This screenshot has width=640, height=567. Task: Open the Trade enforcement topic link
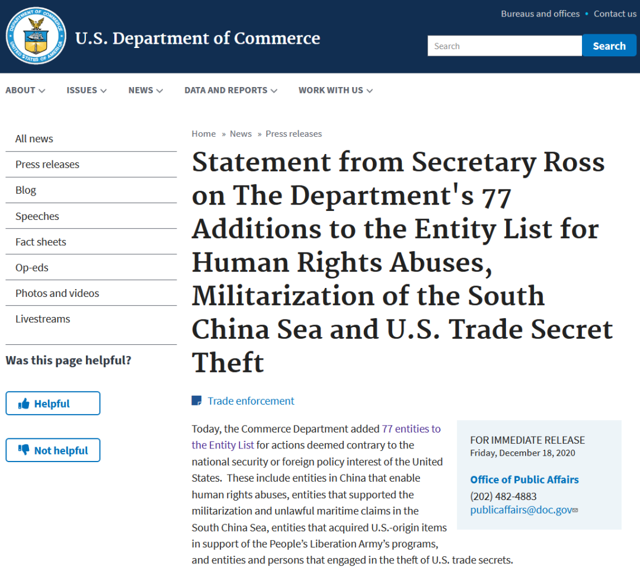pyautogui.click(x=251, y=401)
